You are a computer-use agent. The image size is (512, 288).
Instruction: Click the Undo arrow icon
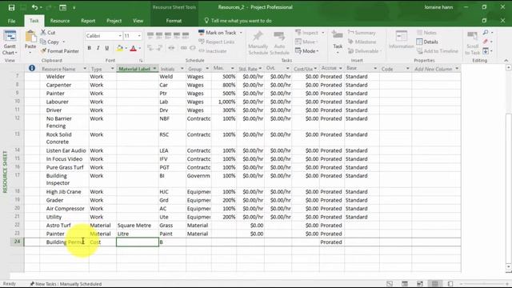point(34,7)
